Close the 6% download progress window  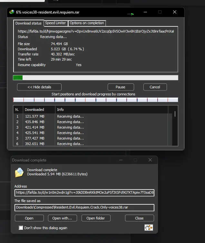point(175,12)
